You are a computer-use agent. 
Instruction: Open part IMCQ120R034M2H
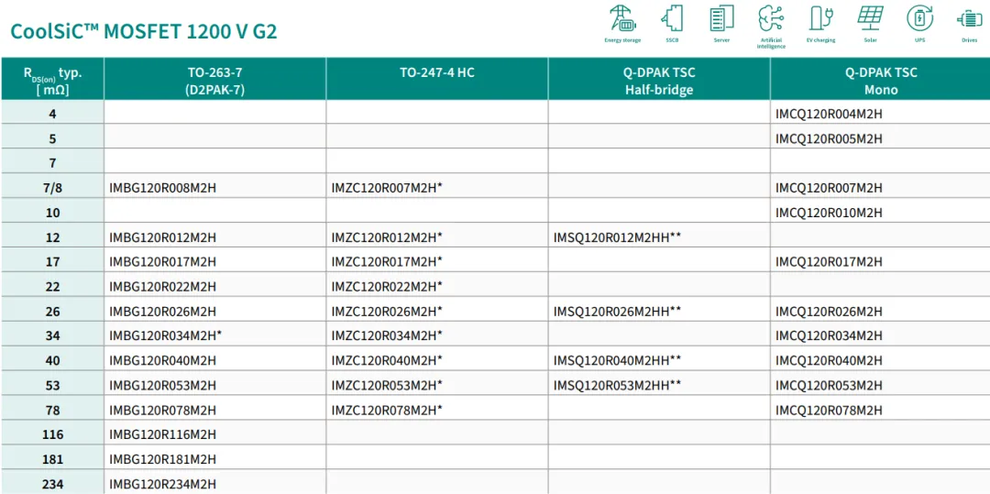click(829, 335)
